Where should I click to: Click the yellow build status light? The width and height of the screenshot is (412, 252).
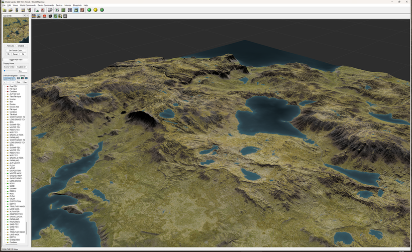click(x=95, y=10)
